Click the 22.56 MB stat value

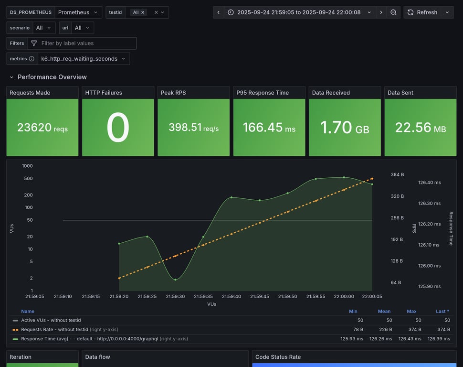click(x=421, y=128)
